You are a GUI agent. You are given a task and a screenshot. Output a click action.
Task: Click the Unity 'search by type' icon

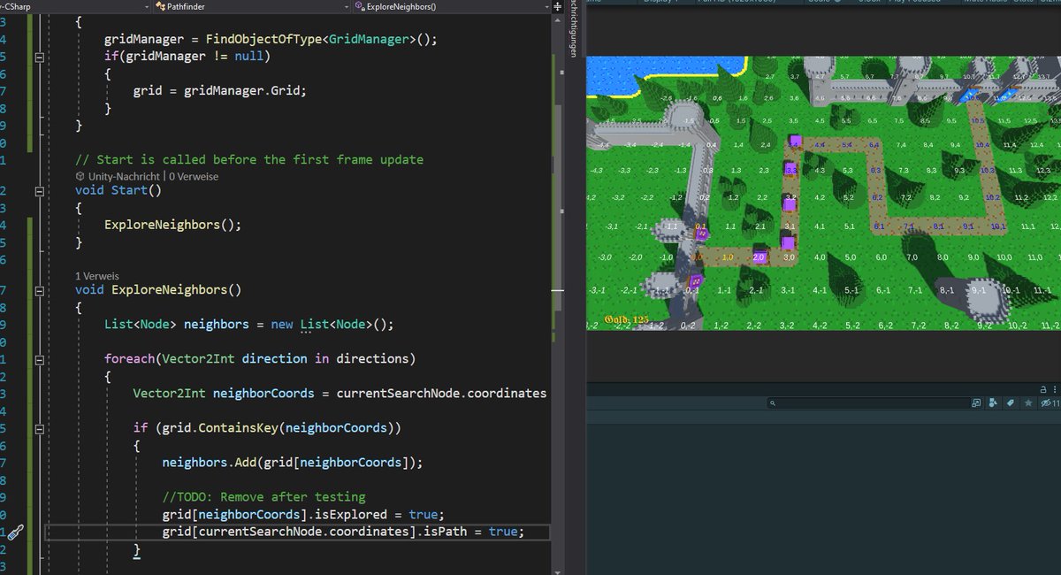coord(993,403)
